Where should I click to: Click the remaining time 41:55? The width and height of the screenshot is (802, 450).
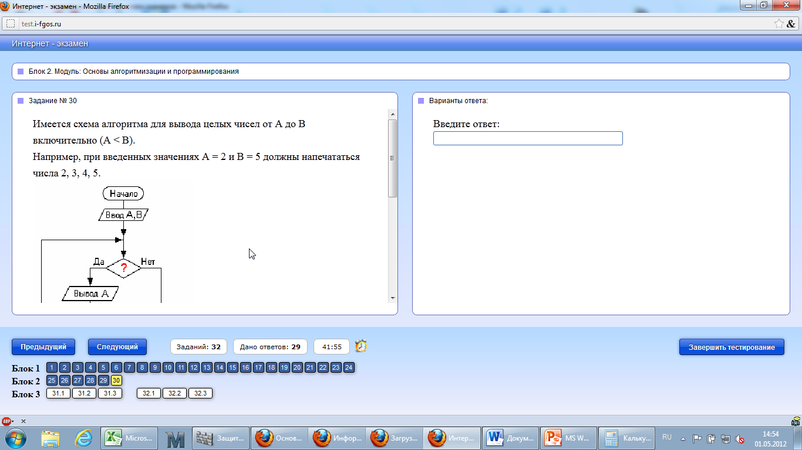(x=332, y=347)
